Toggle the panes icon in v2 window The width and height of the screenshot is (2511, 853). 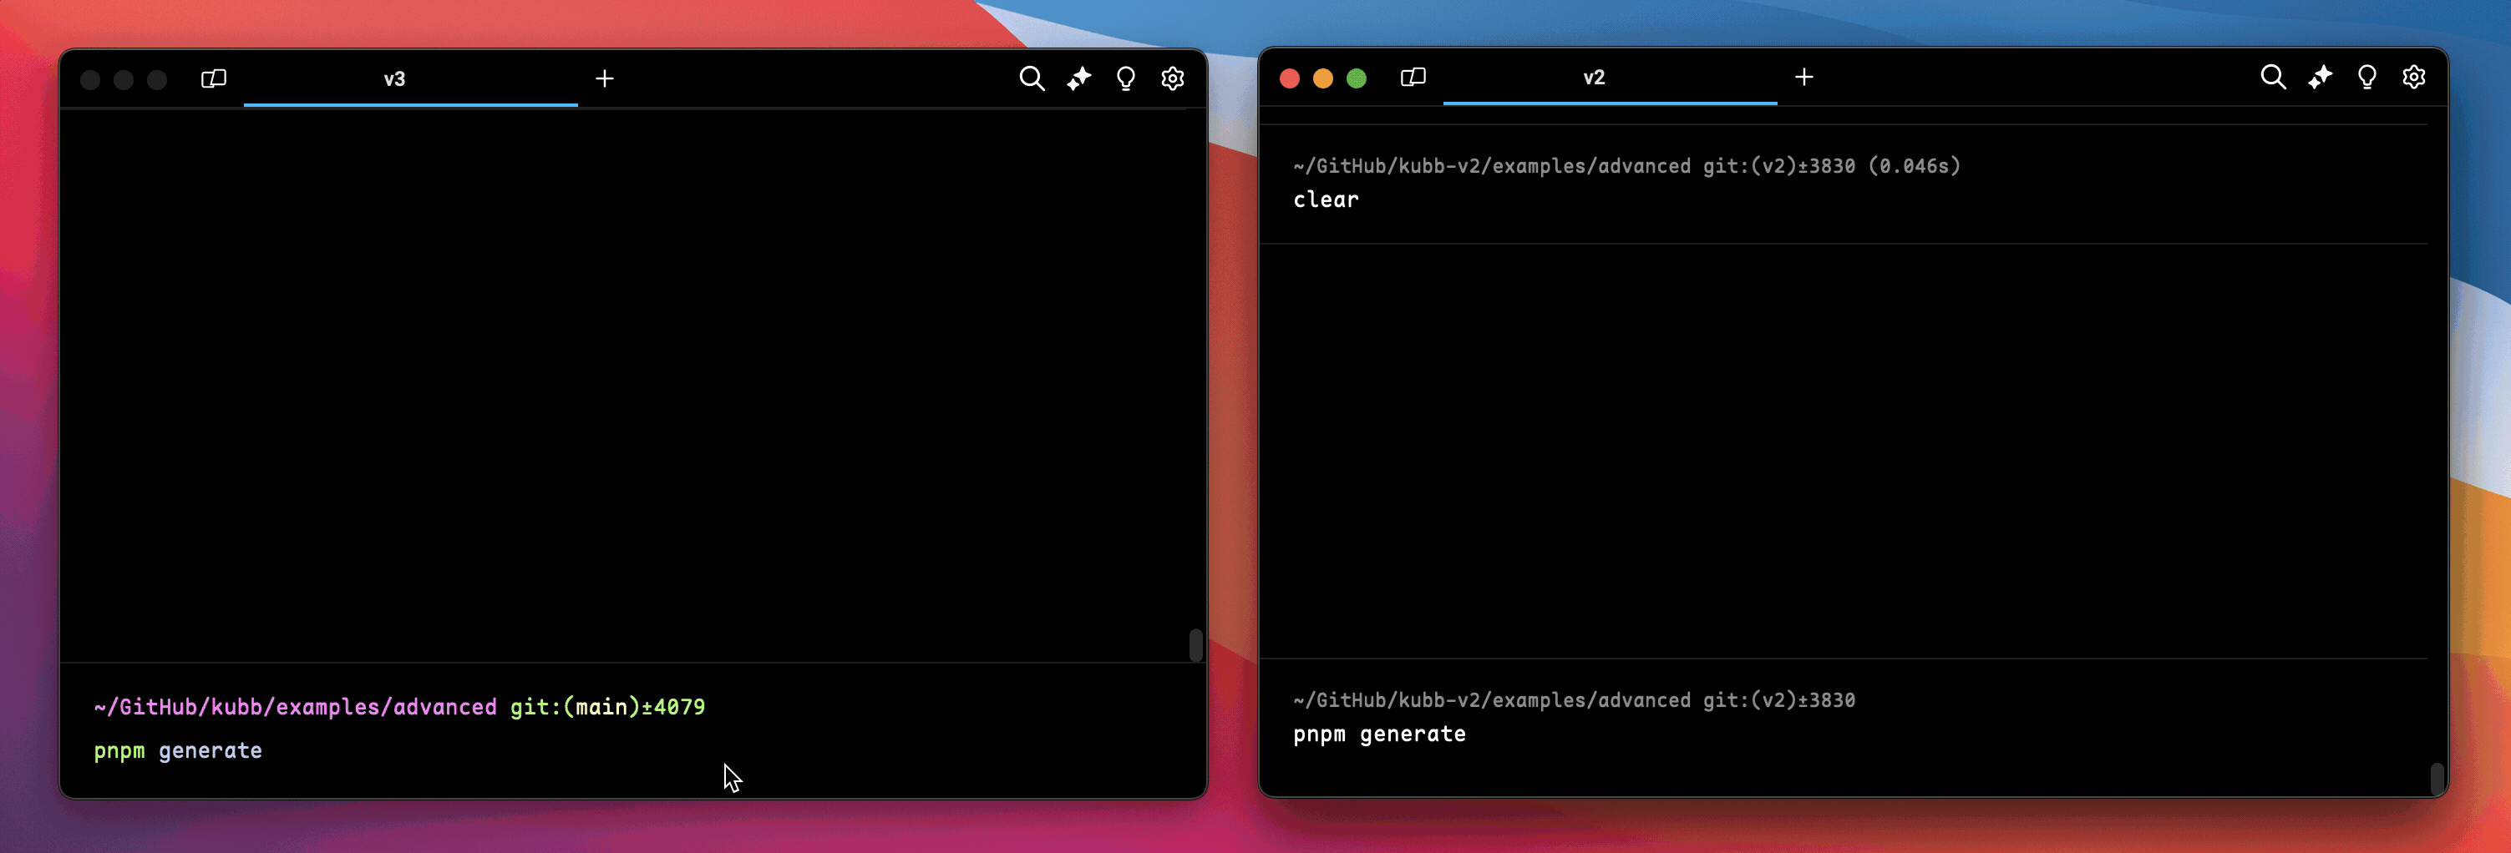[1413, 77]
